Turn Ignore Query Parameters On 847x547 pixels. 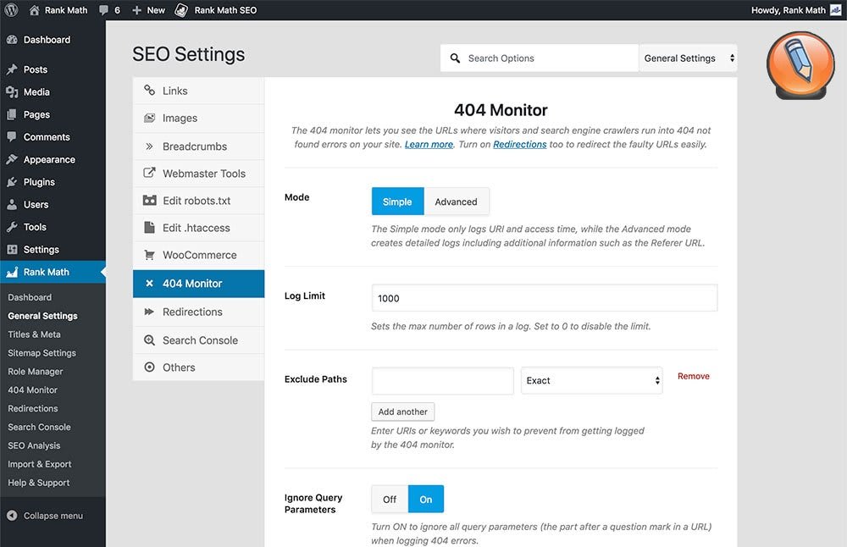click(x=426, y=500)
